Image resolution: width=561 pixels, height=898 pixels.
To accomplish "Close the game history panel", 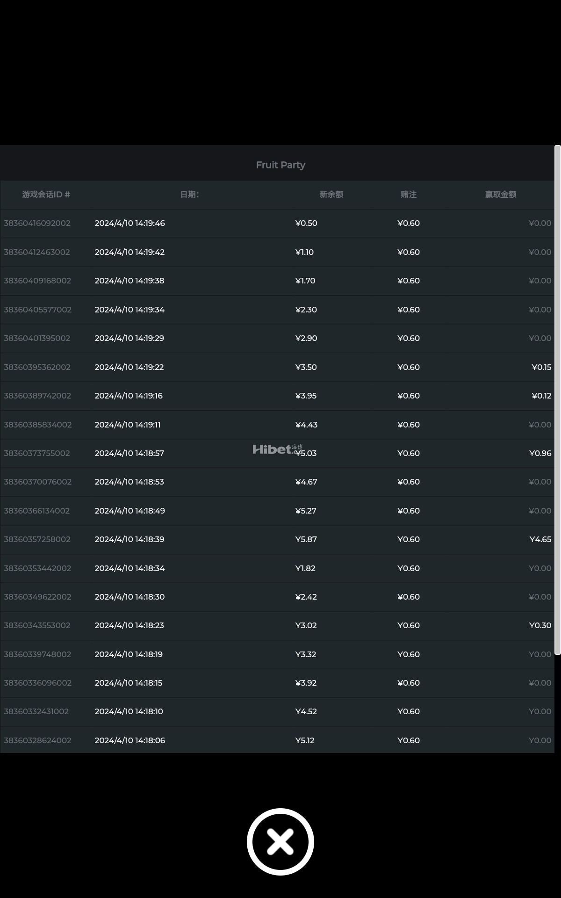I will (x=280, y=841).
